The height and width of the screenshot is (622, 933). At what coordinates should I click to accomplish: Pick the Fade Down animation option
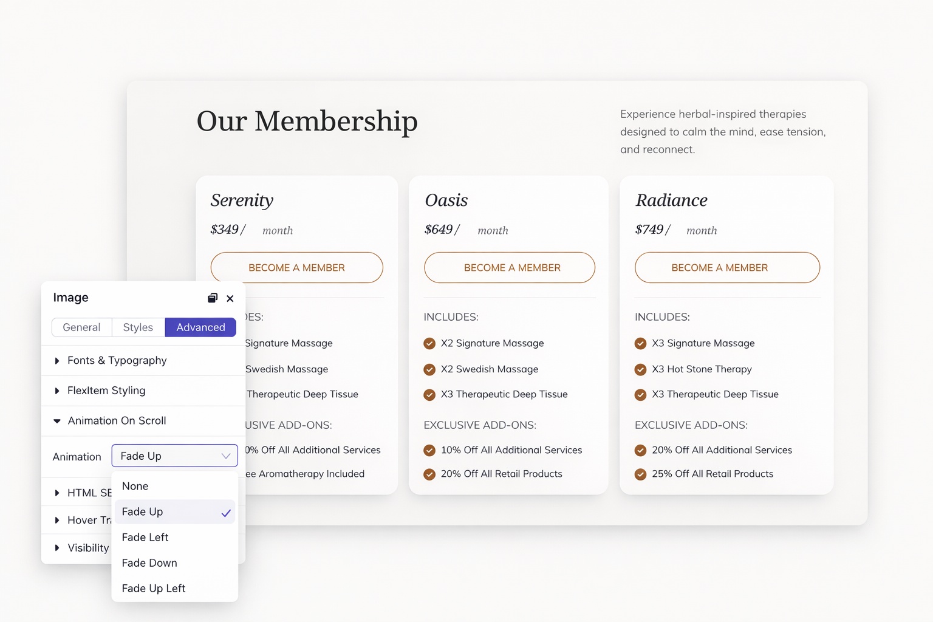pos(149,563)
